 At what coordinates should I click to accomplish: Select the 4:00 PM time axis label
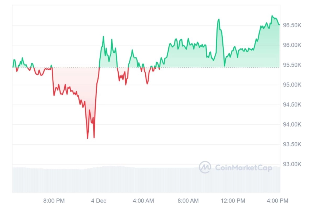[277, 201]
